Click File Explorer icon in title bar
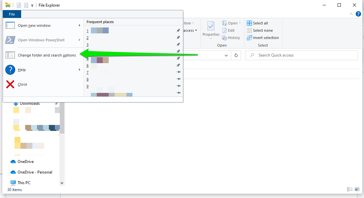The height and width of the screenshot is (198, 364). (x=8, y=5)
